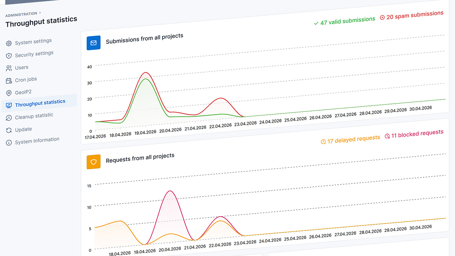The image size is (455, 256).
Task: Toggle 17 delayed requests legend entry
Action: pos(350,139)
